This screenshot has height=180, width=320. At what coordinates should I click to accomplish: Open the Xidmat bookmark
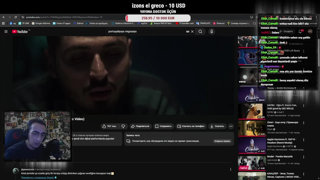coord(78,23)
